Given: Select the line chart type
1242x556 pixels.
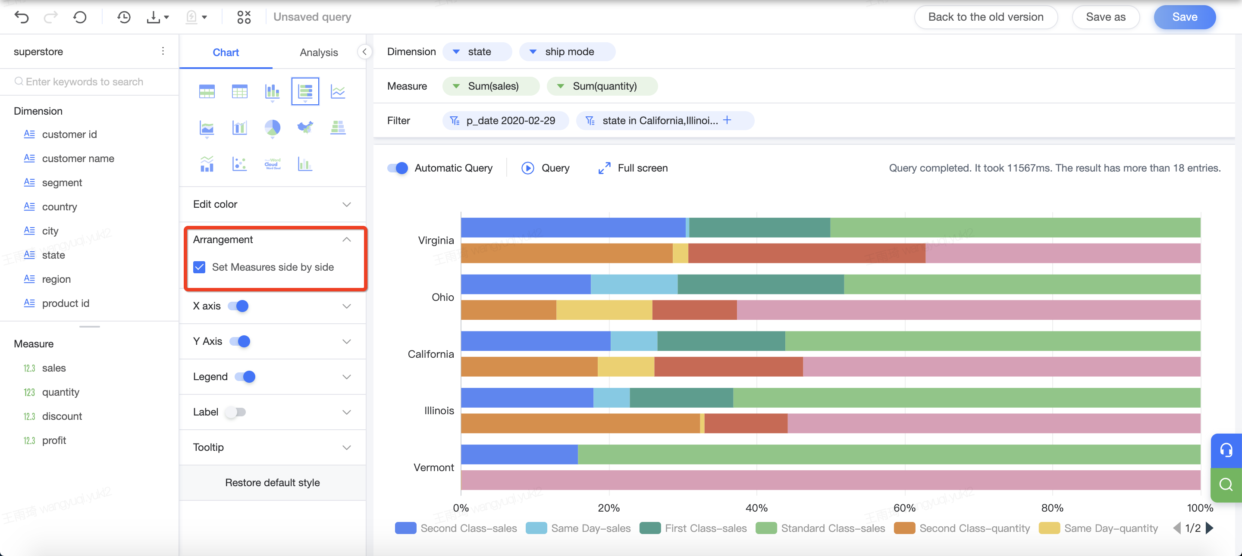Looking at the screenshot, I should (x=338, y=91).
